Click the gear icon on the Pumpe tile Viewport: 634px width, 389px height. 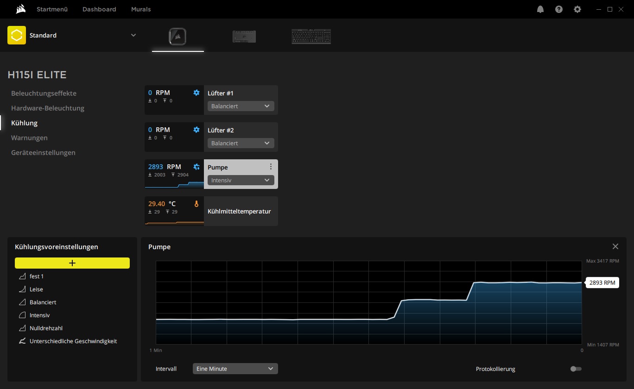click(197, 167)
